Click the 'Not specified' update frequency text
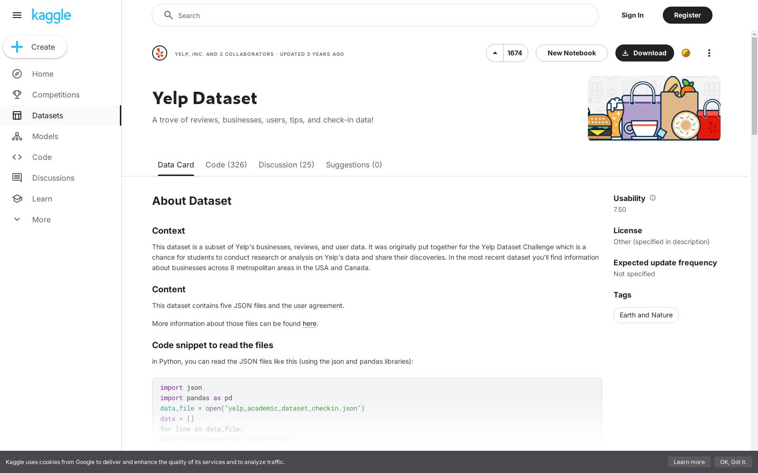 [634, 274]
